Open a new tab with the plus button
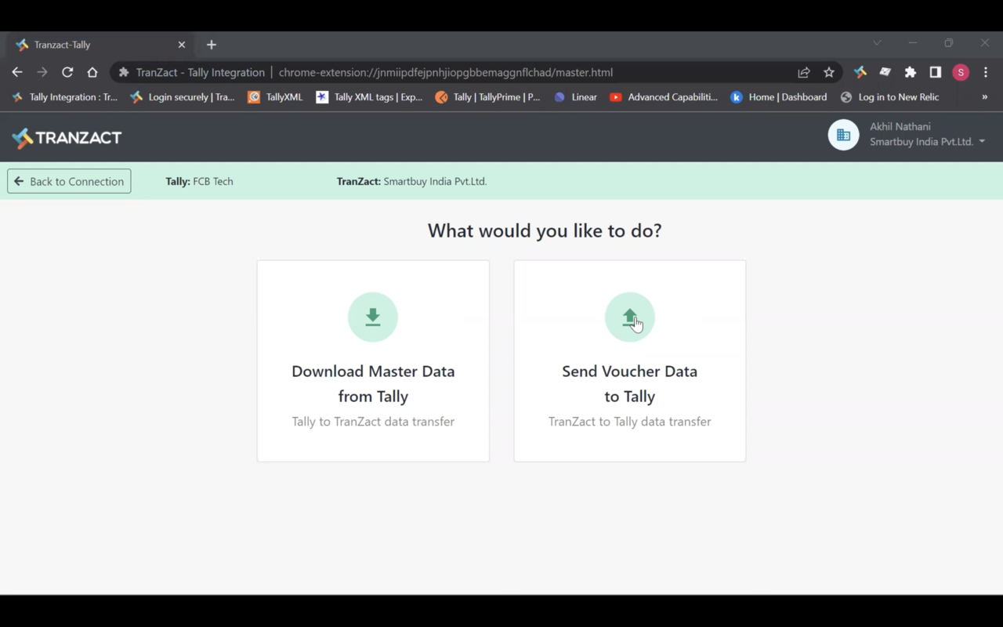This screenshot has width=1003, height=627. 212,45
